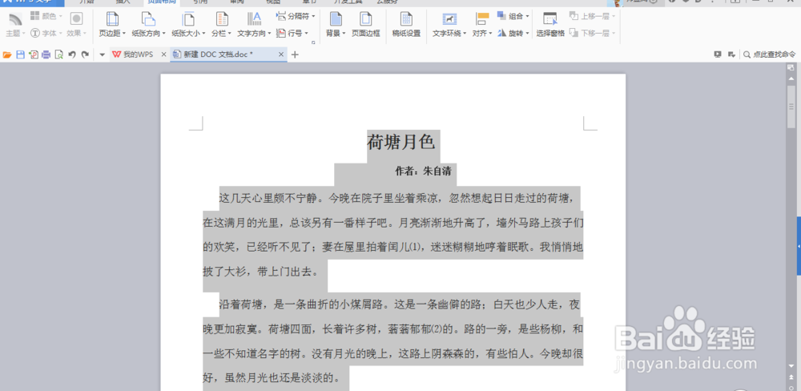Click the line starting 沿着荷塘
The image size is (801, 391).
click(400, 304)
